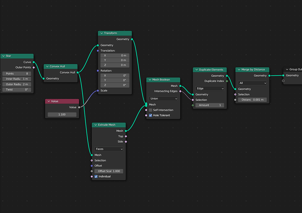Screen dimensions: 302x213
Task: Enable the Self Intersection checkbox
Action: tap(151, 110)
